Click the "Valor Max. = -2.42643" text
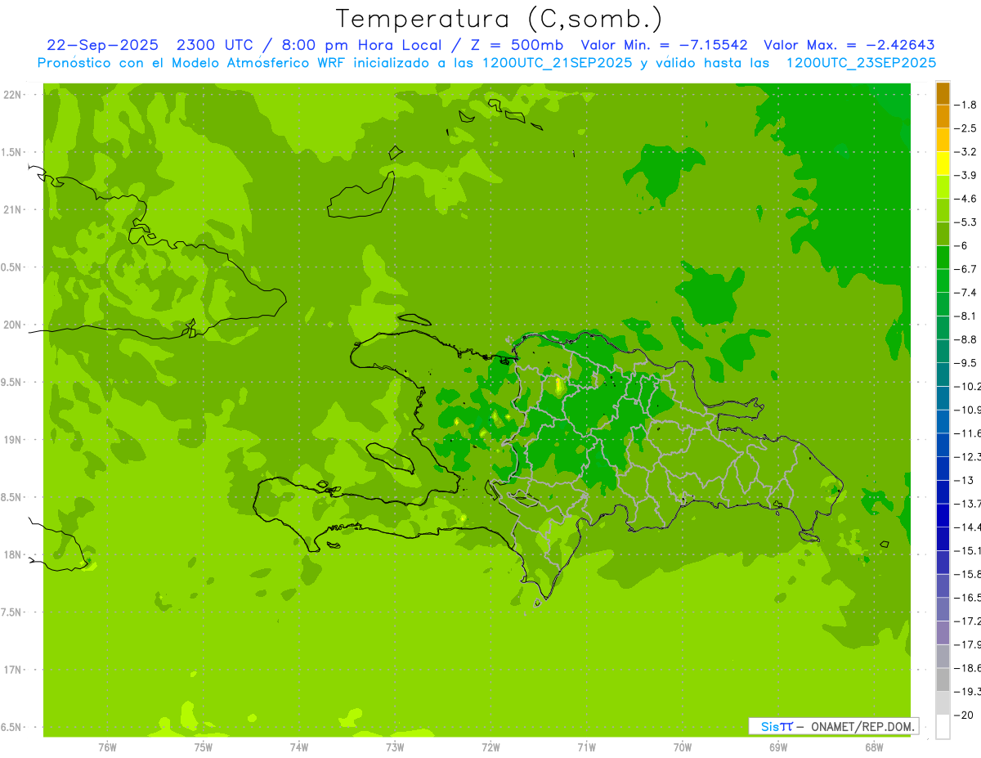Image resolution: width=981 pixels, height=758 pixels. (x=849, y=45)
